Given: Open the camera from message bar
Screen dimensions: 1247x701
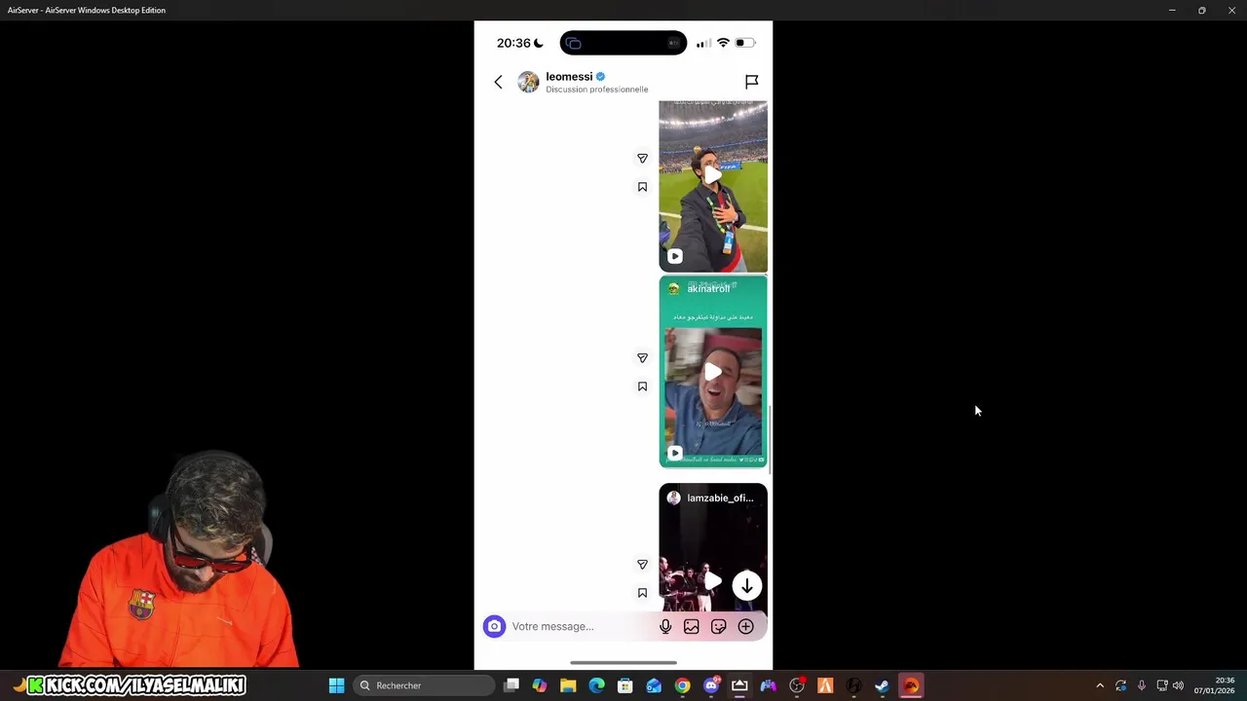Looking at the screenshot, I should pyautogui.click(x=494, y=626).
